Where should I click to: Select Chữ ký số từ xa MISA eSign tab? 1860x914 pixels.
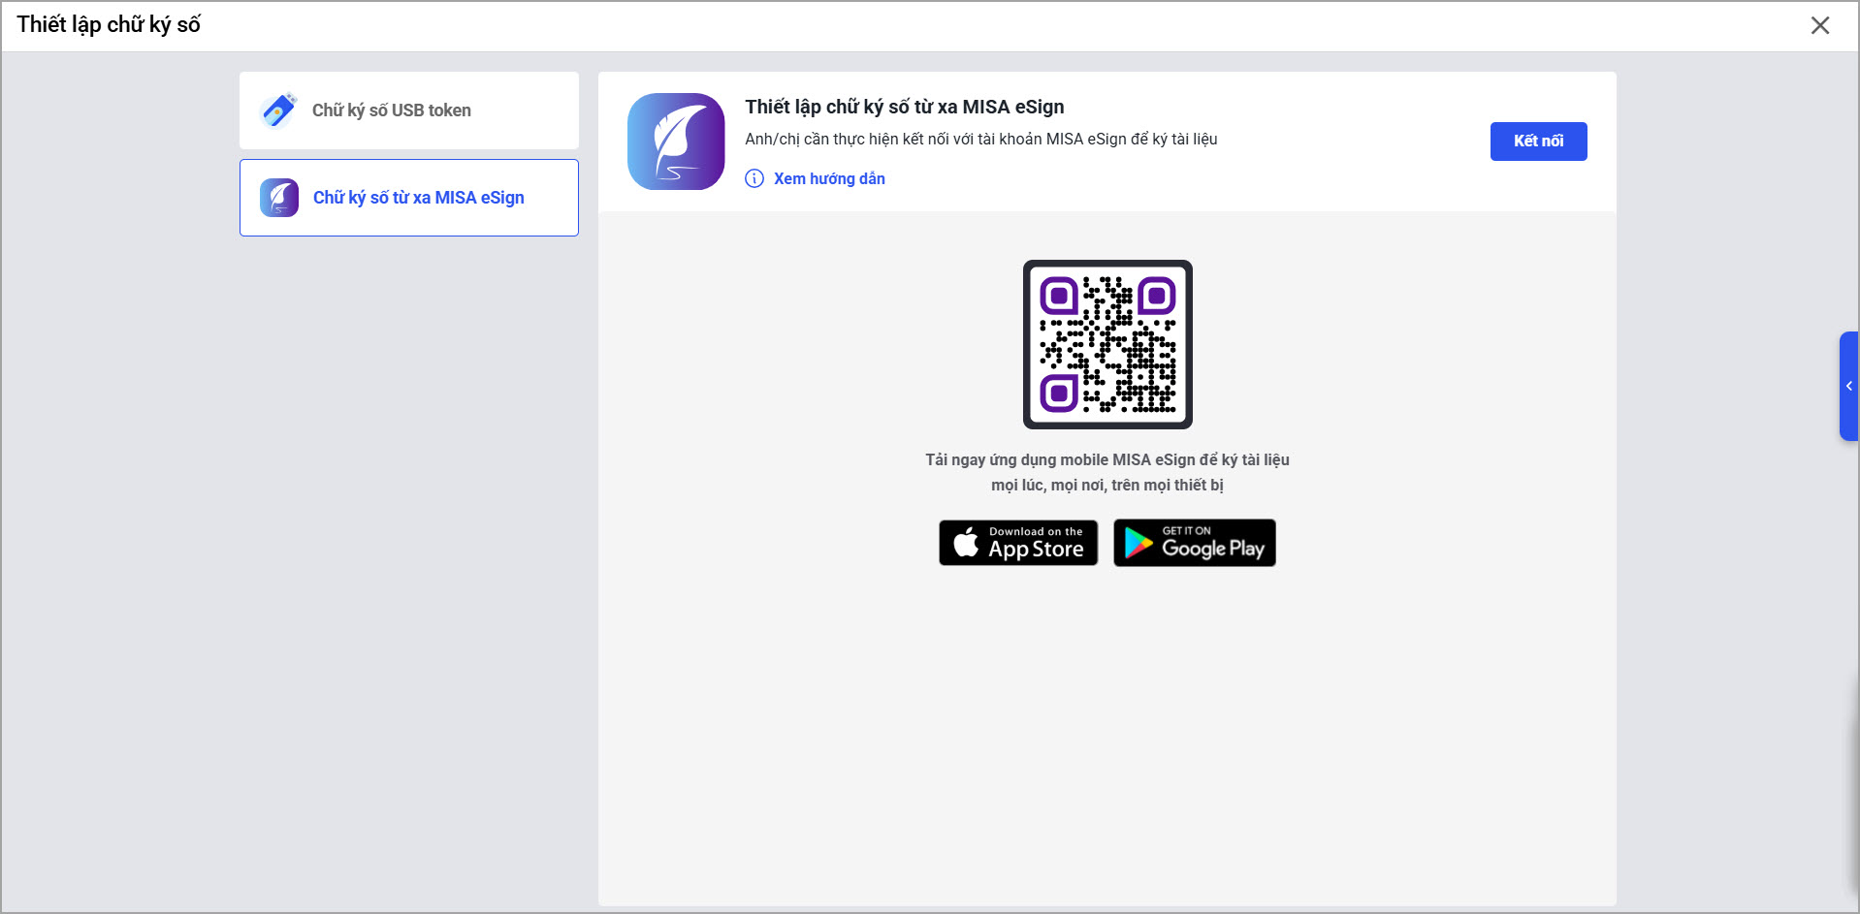coord(409,198)
